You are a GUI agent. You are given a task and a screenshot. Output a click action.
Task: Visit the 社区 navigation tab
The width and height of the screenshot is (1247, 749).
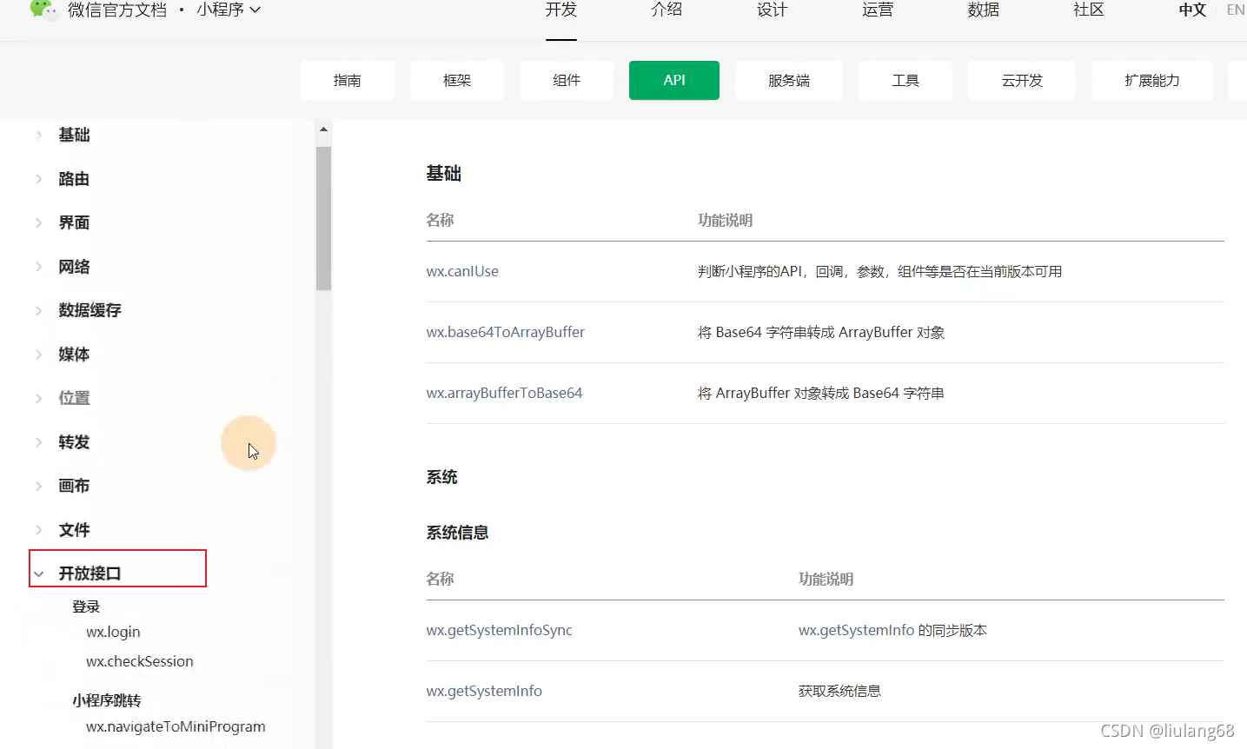1089,10
